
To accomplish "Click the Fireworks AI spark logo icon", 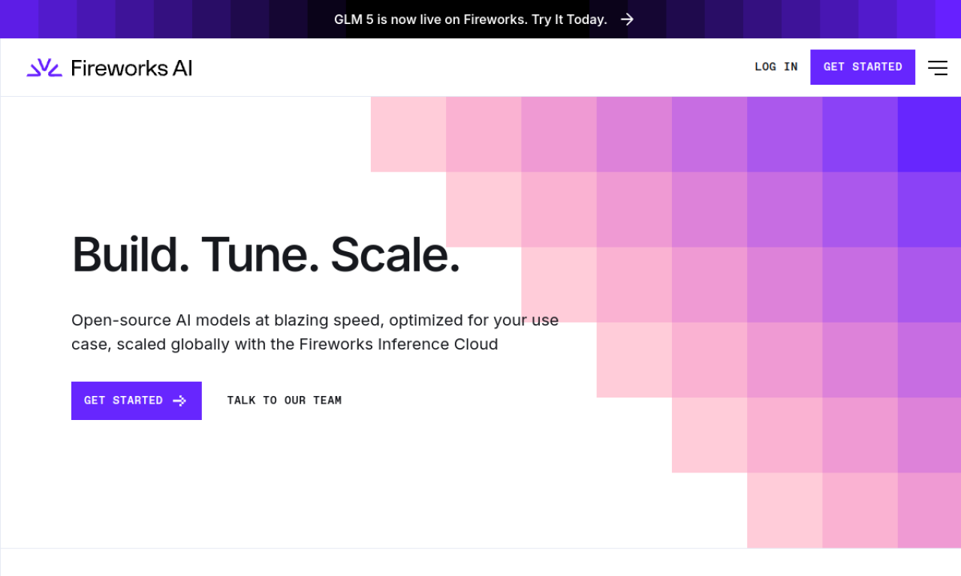I will pyautogui.click(x=44, y=67).
